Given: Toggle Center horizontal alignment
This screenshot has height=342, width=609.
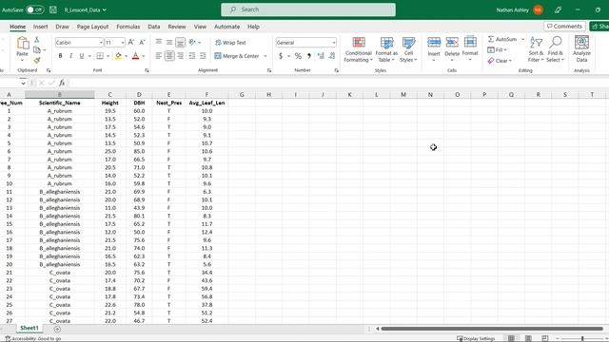Looking at the screenshot, I should click(x=169, y=56).
